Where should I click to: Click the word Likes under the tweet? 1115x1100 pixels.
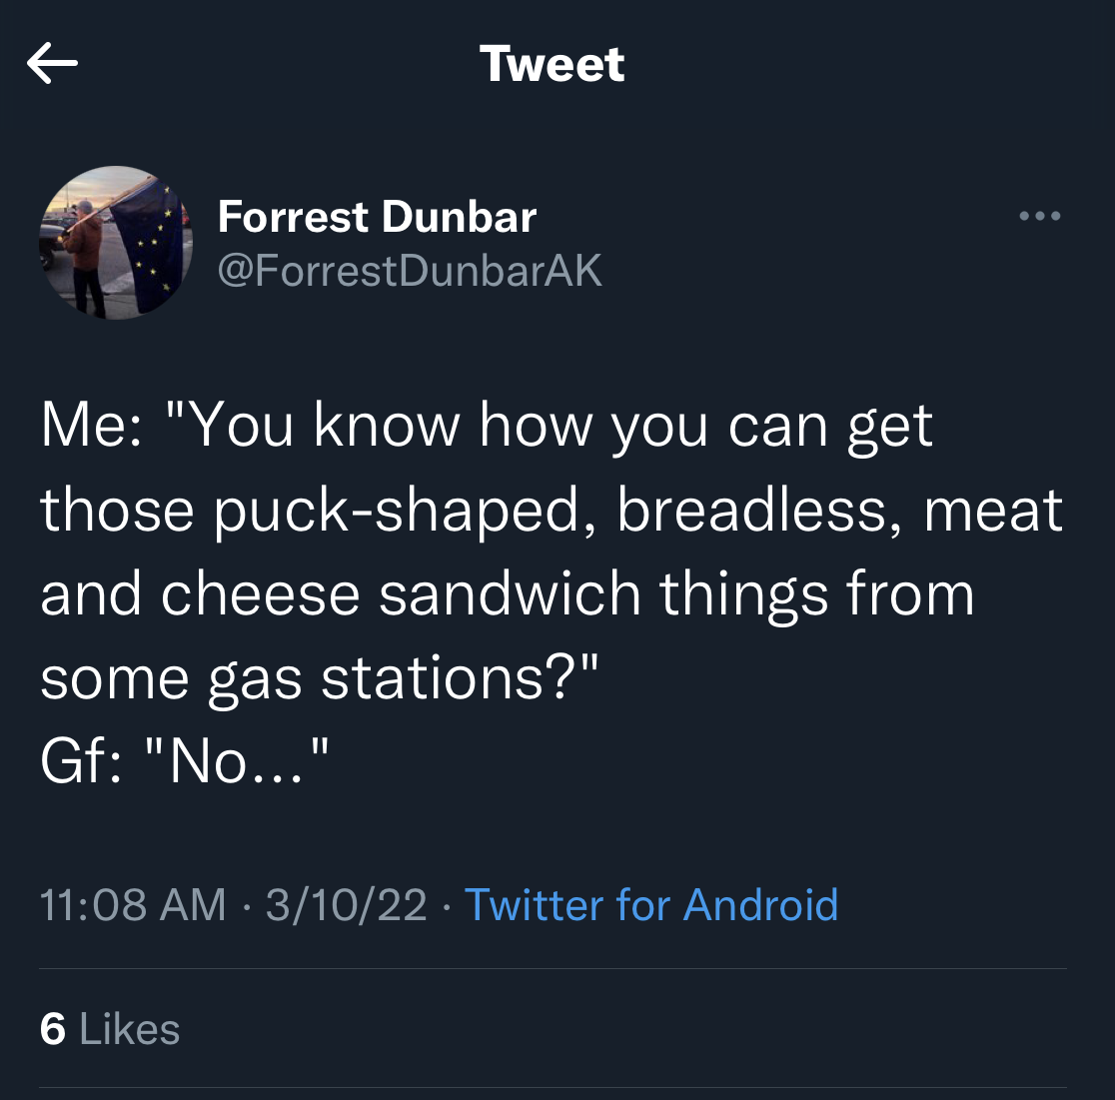tap(130, 1029)
